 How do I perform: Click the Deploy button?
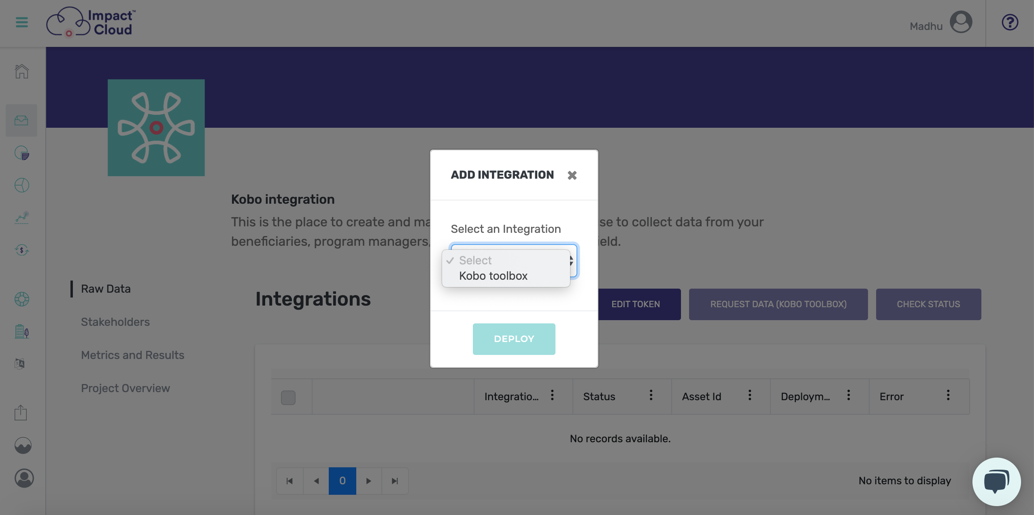click(514, 339)
